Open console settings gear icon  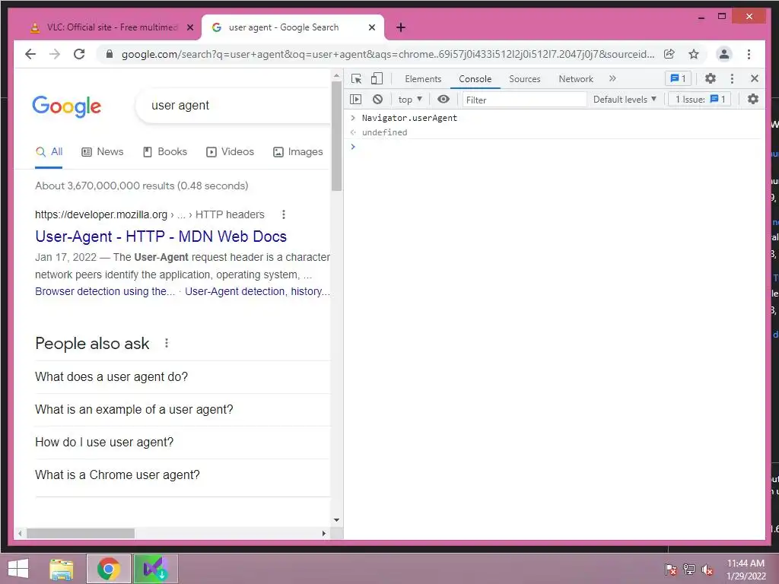(753, 100)
